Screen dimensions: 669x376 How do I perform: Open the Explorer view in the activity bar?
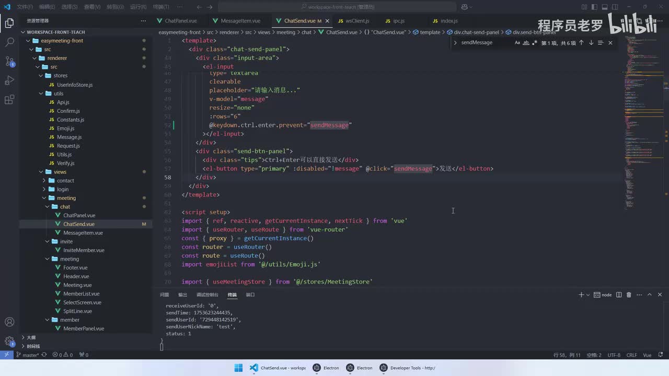9,23
